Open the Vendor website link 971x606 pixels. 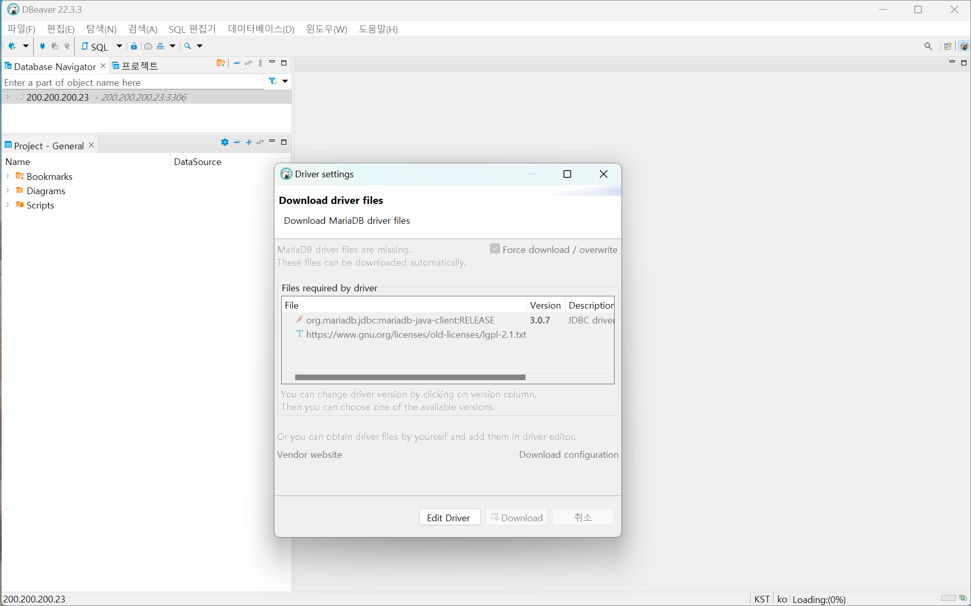pos(309,454)
